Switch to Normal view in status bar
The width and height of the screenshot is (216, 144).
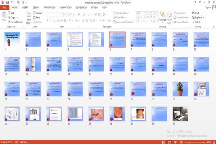[x=163, y=142]
